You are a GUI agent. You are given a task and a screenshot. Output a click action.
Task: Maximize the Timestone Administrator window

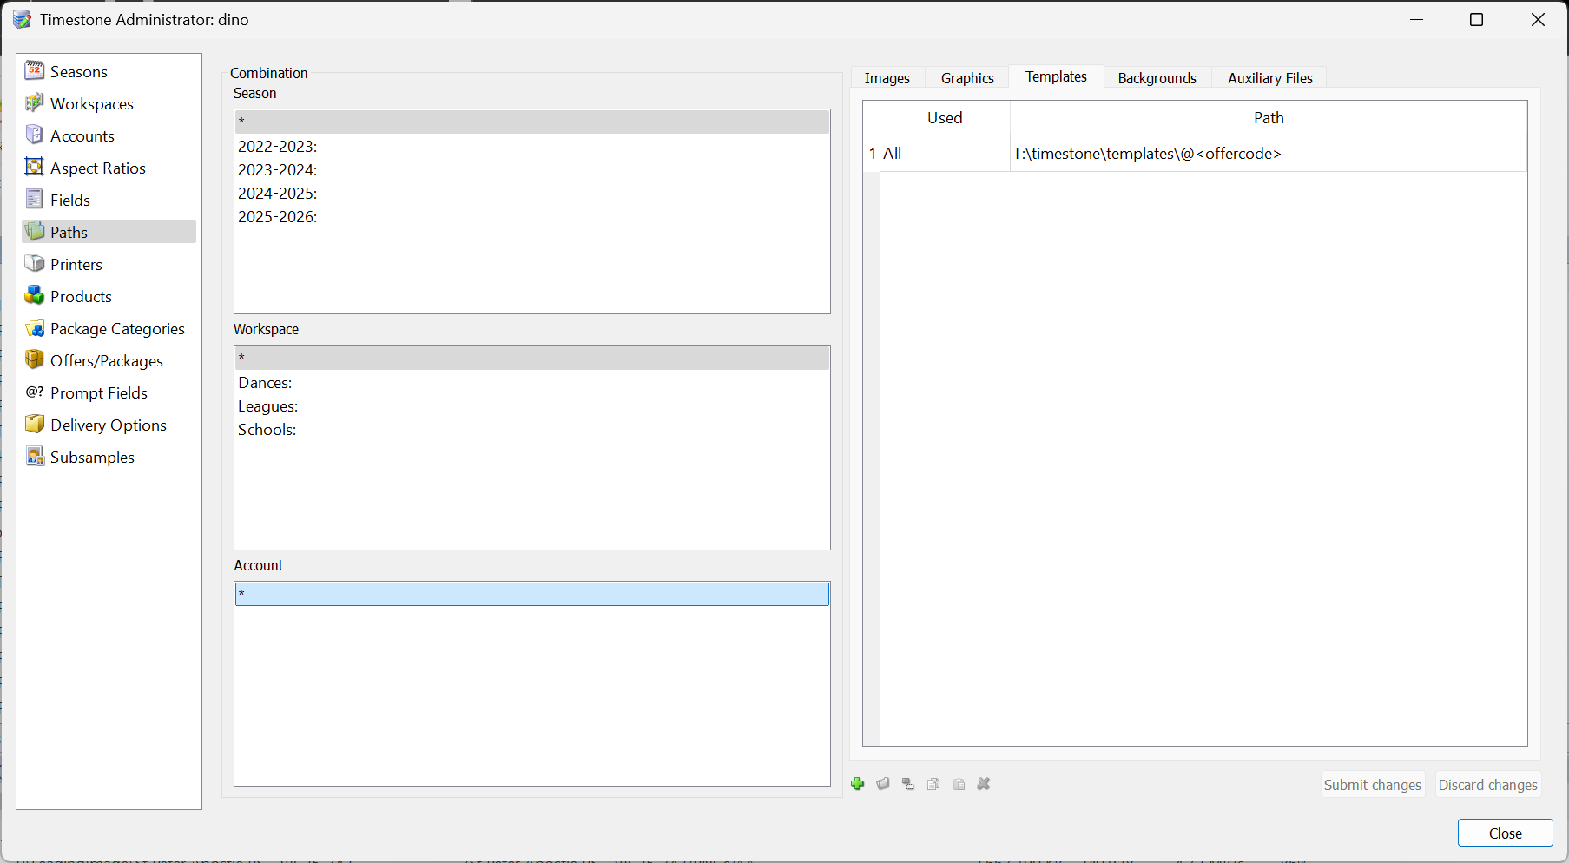click(x=1476, y=19)
